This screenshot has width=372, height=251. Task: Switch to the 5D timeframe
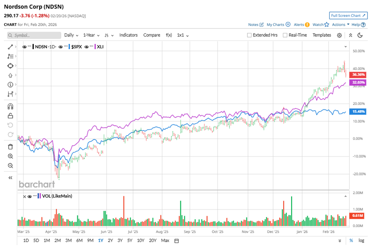pyautogui.click(x=36, y=240)
